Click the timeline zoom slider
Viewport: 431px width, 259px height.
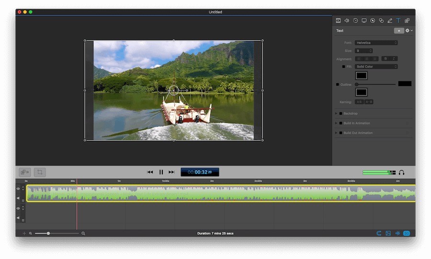pos(57,234)
